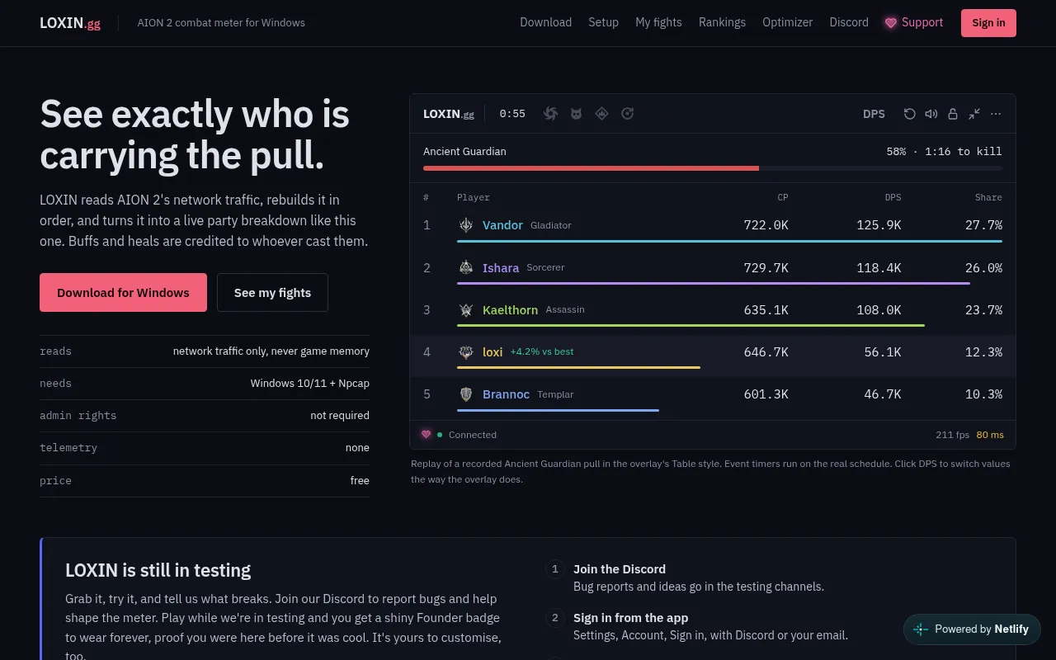Screen dimensions: 1056x660
Task: Click the 'Windows 10/11 + Npcap' requirement text
Action: 310,383
